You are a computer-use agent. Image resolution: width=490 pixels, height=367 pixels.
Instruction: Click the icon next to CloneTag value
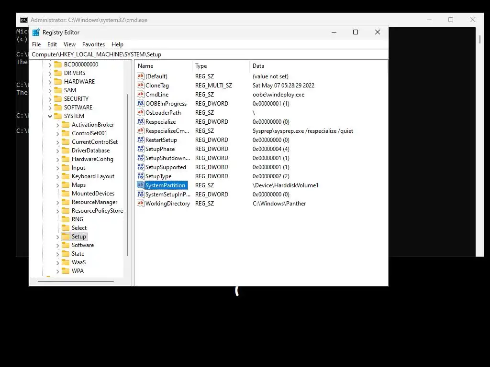(141, 85)
